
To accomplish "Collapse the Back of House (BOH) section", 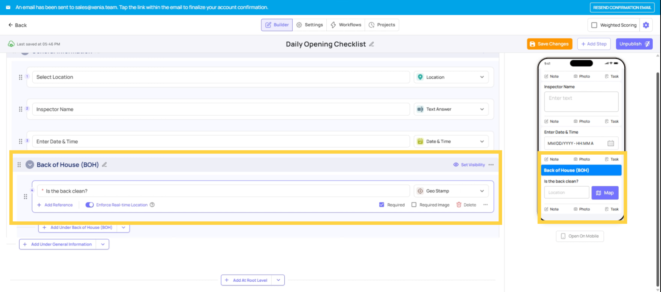I will click(30, 165).
